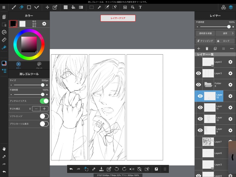This screenshot has height=177, width=236.
Task: Select the transparent color swatch
Action: pyautogui.click(x=22, y=24)
